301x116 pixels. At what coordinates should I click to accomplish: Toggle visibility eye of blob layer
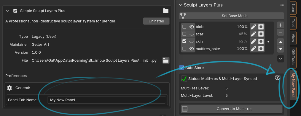(191, 27)
